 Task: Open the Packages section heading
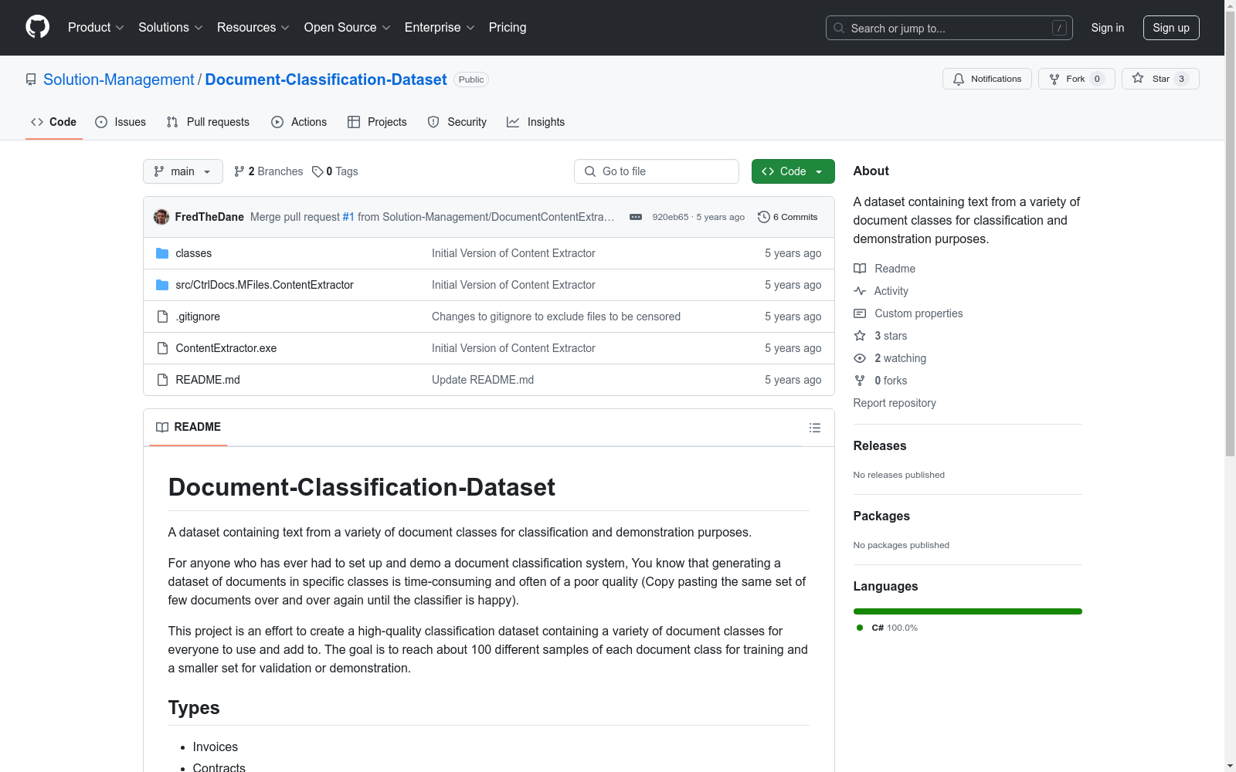881,516
